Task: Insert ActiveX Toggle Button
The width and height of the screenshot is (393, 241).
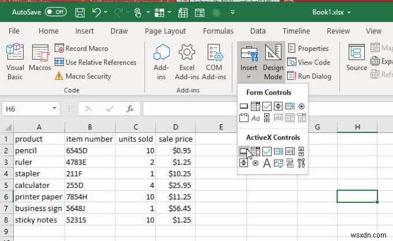Action: (290, 163)
